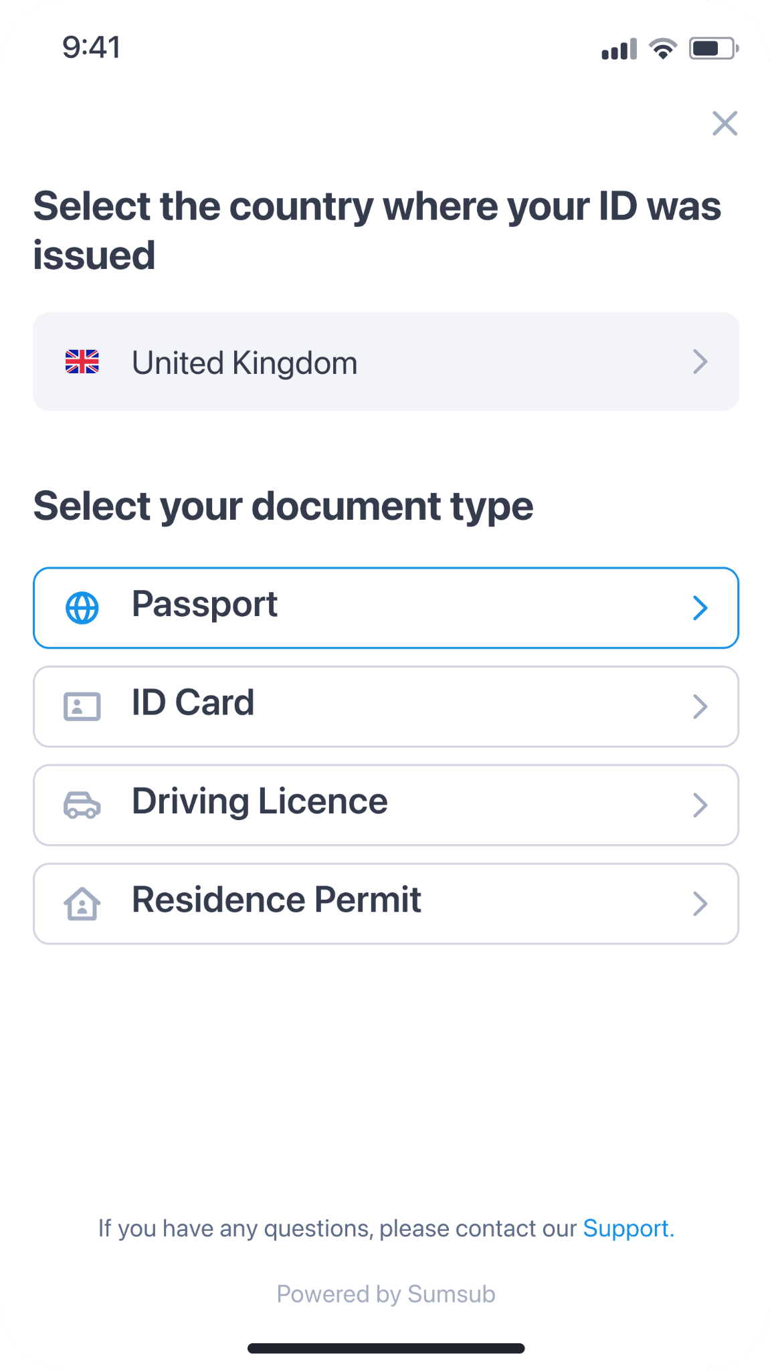The image size is (770, 1370).
Task: Click the globe icon beside Passport
Action: point(82,608)
